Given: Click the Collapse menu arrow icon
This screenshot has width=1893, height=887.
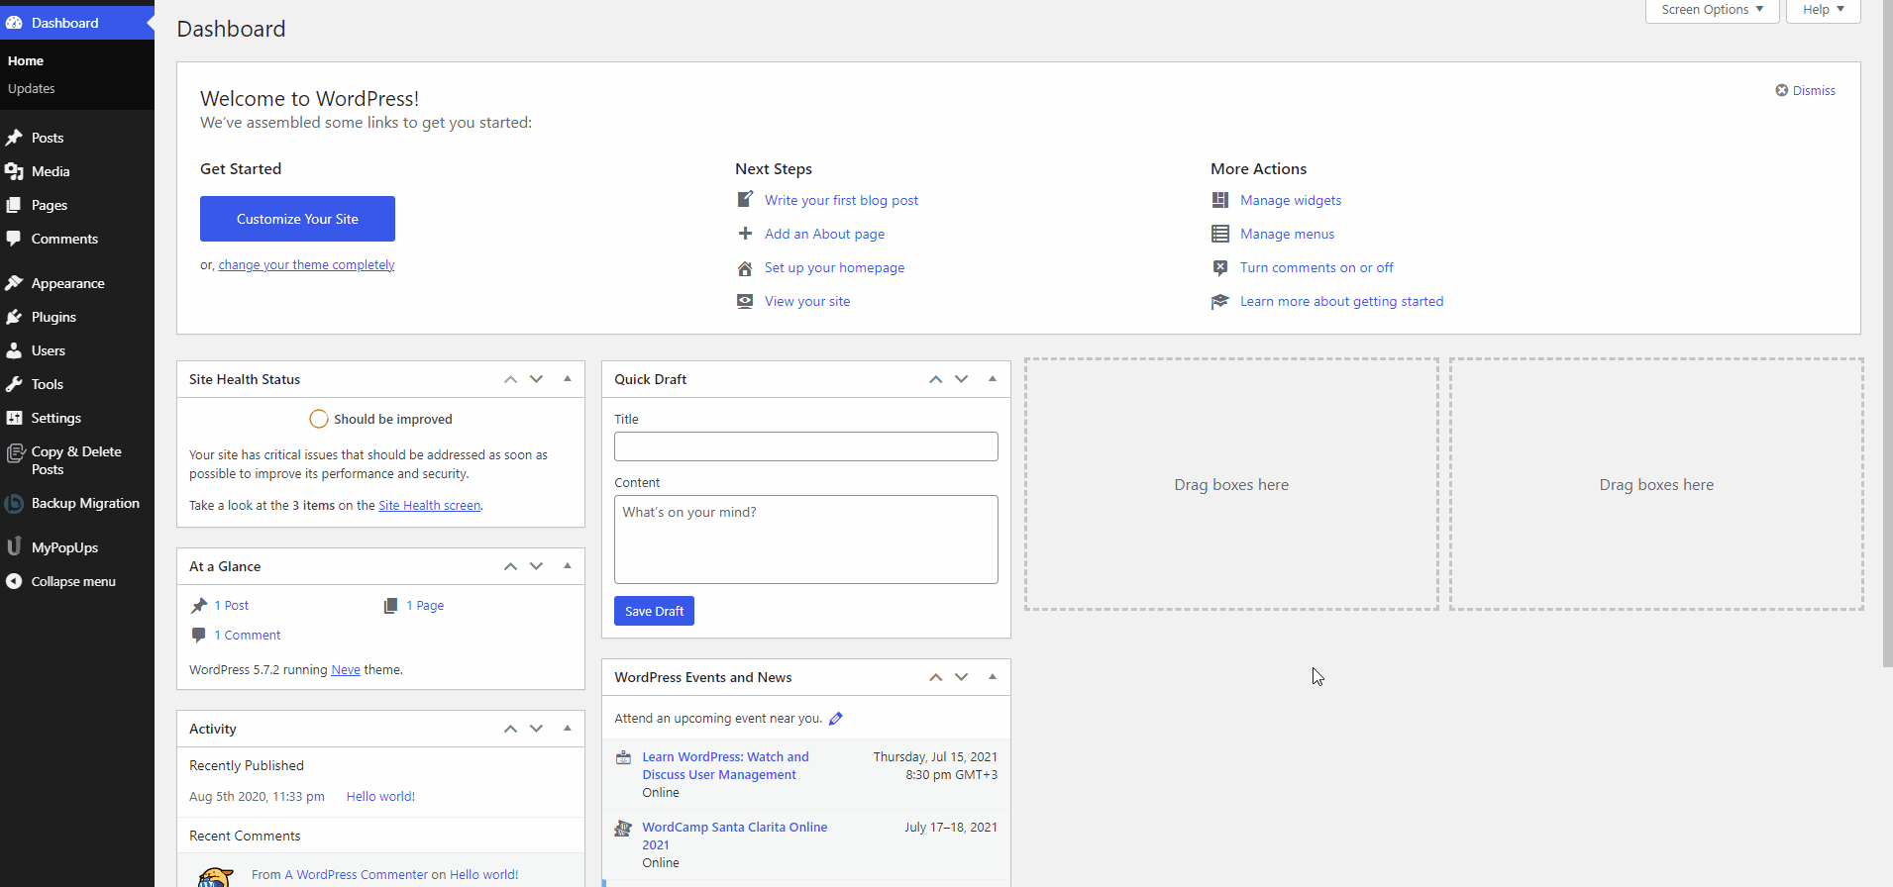Looking at the screenshot, I should pos(14,581).
